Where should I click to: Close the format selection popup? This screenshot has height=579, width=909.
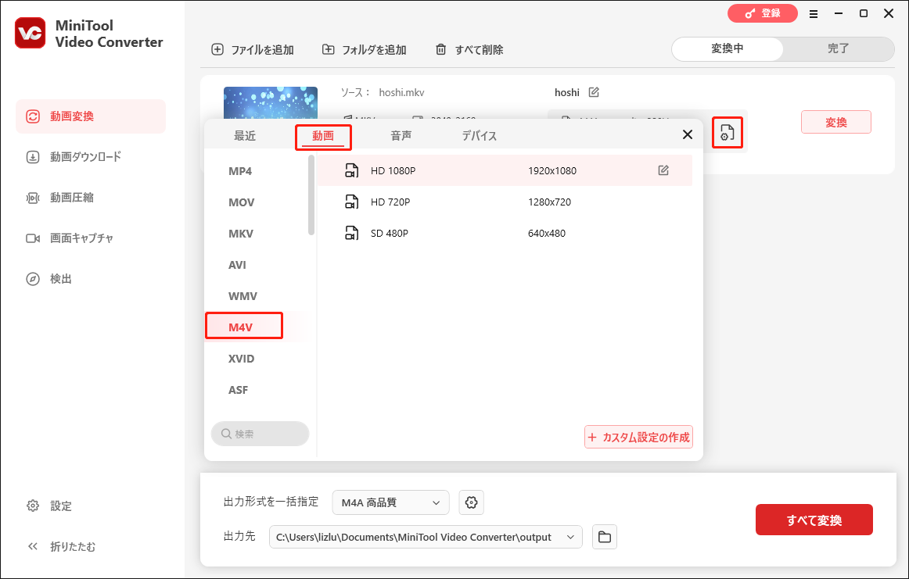pyautogui.click(x=688, y=135)
